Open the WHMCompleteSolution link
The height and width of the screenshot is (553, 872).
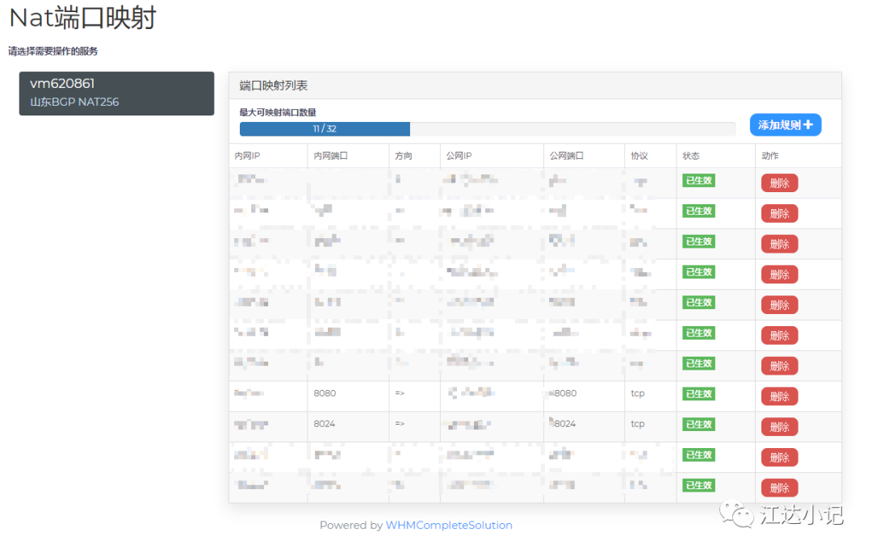(x=449, y=526)
